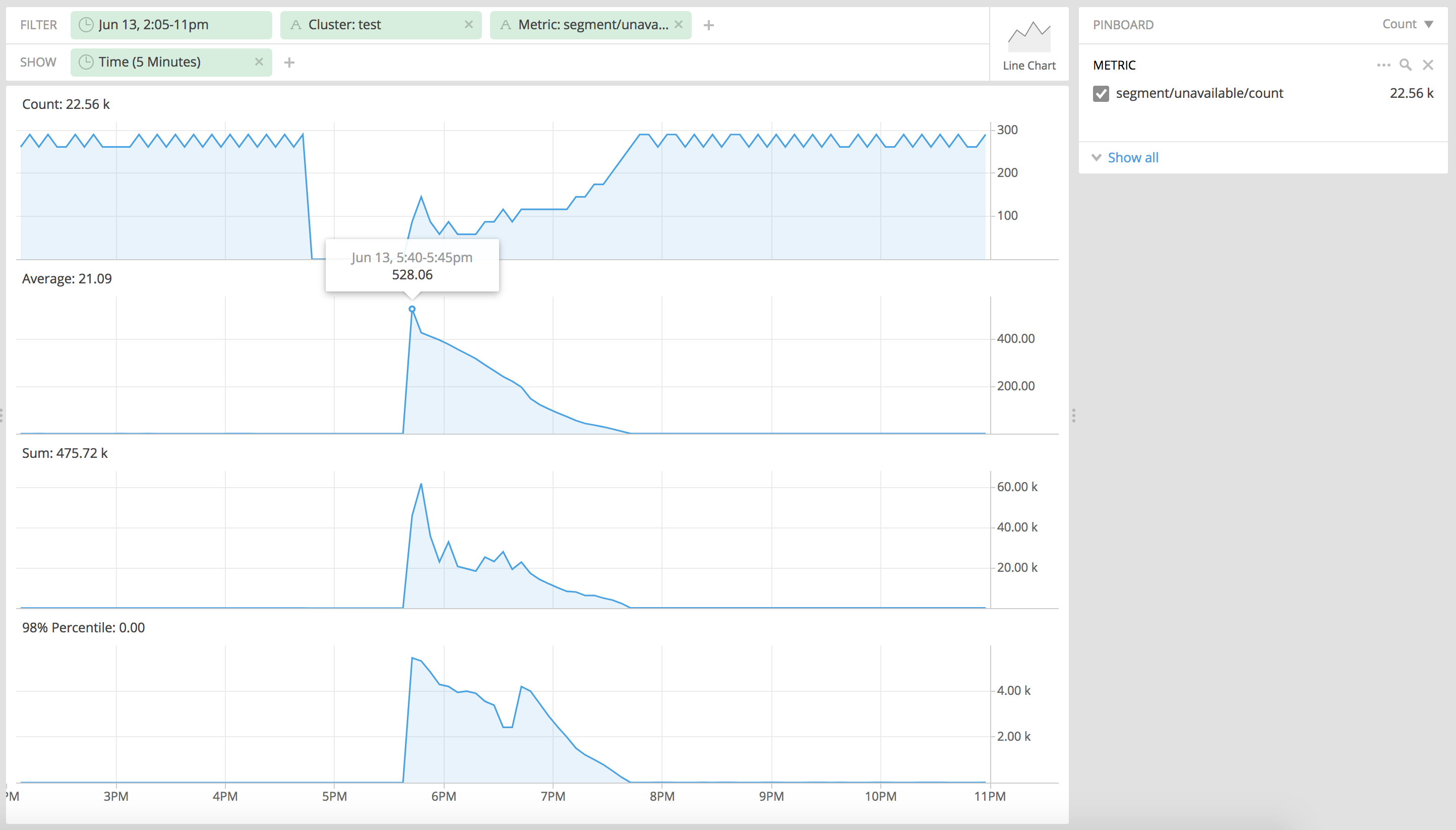The image size is (1456, 830).
Task: Add a new filter with the plus icon
Action: tap(708, 25)
